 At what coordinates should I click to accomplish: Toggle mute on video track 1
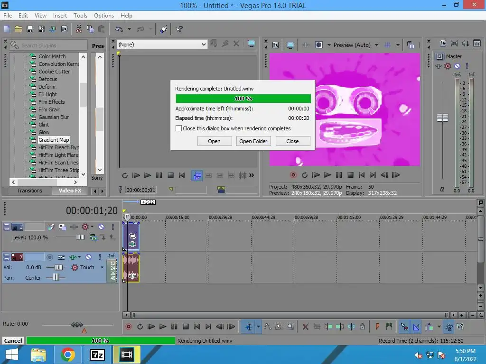coord(101,227)
